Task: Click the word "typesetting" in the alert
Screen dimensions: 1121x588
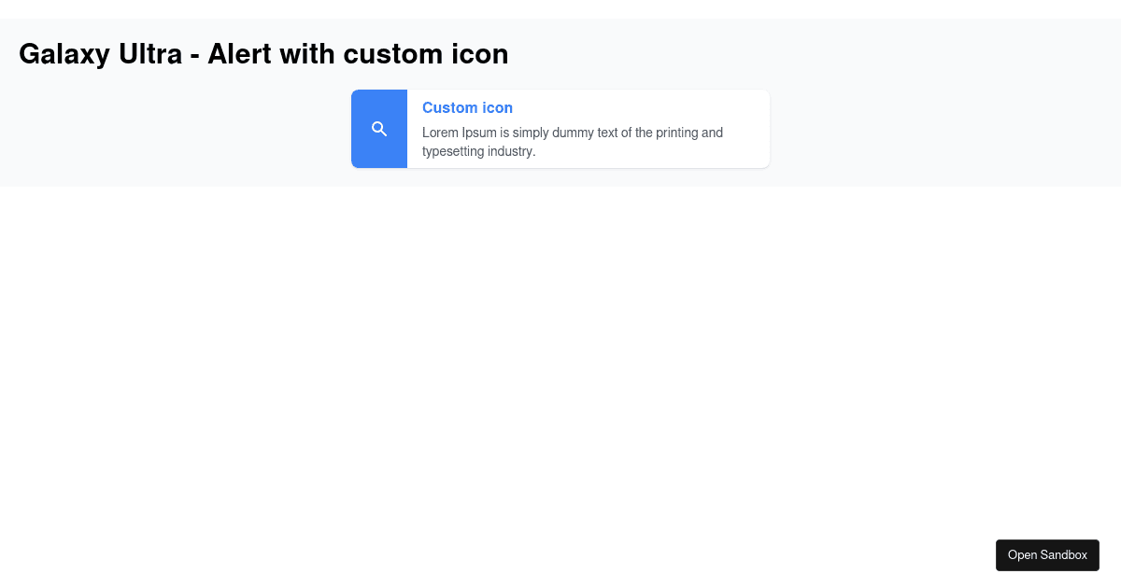Action: coord(453,151)
